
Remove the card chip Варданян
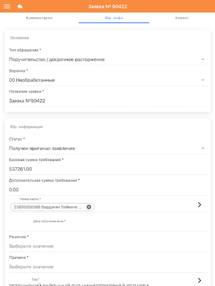tap(89, 207)
